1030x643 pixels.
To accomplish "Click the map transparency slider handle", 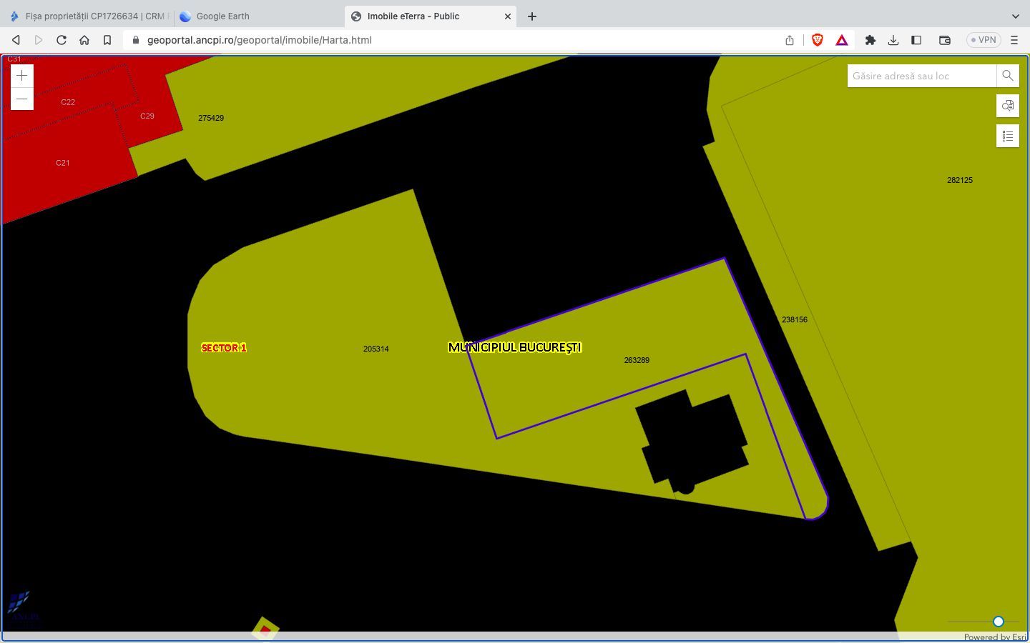I will click(x=998, y=622).
